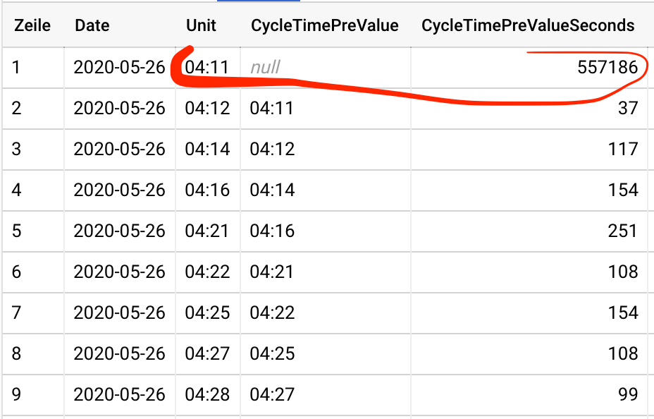Click CycleTimePreValue 04:16 in row 5
Screen dimensions: 654x419
tap(272, 231)
